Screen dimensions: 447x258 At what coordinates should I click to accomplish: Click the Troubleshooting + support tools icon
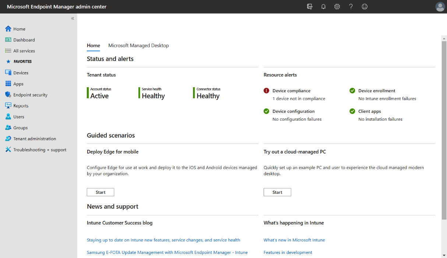click(x=8, y=150)
